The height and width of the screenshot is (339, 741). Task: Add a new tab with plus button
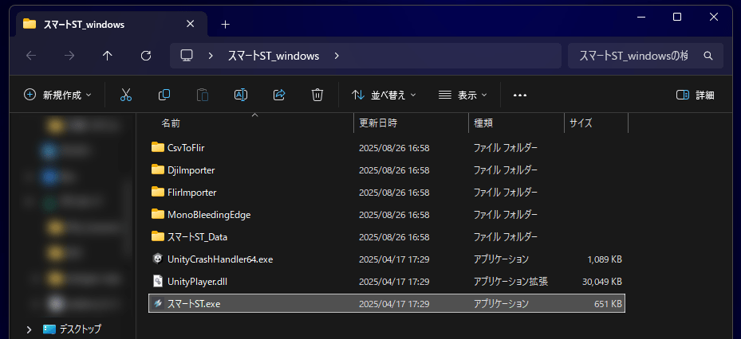226,24
